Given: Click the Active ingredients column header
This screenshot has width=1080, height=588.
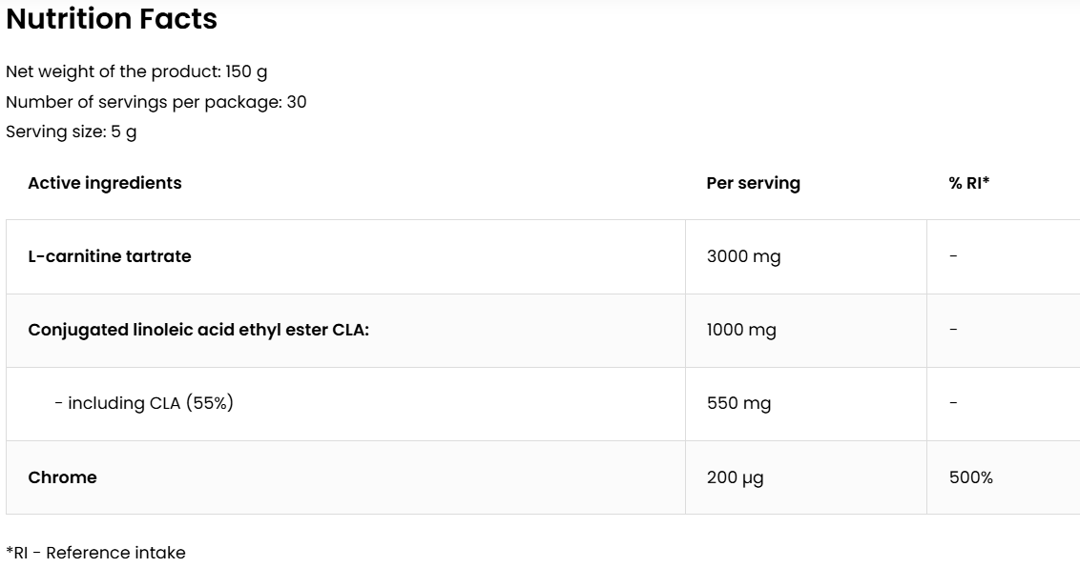Looking at the screenshot, I should [105, 183].
